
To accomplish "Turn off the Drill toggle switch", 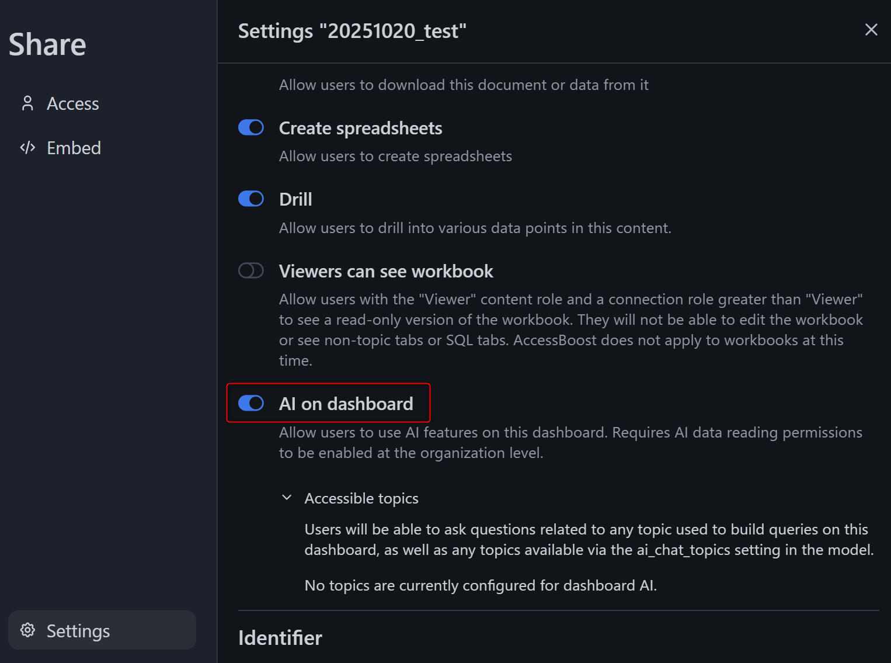I will [251, 199].
